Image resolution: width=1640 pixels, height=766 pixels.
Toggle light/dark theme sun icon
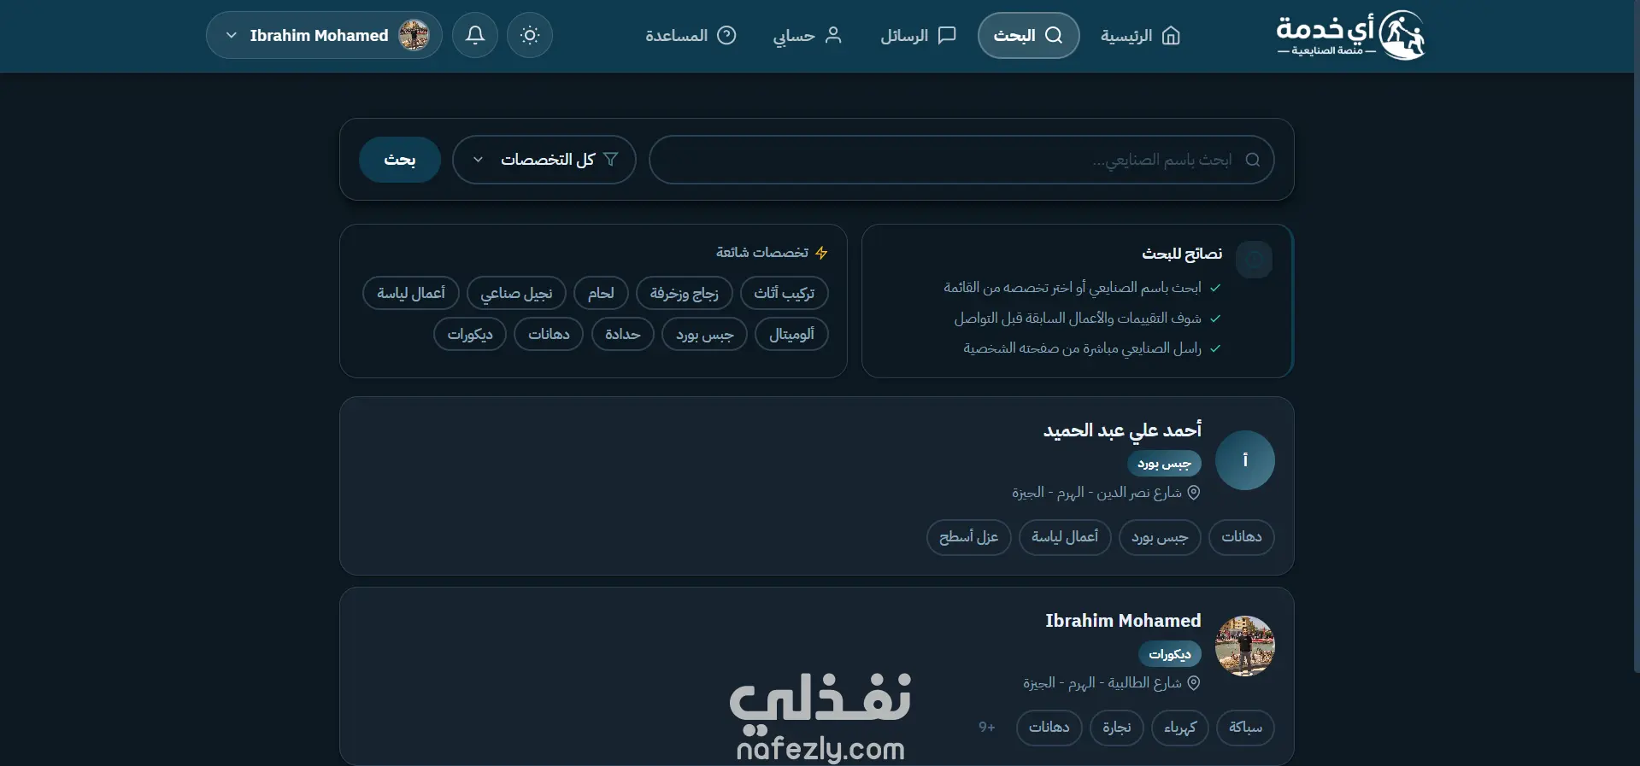click(530, 35)
